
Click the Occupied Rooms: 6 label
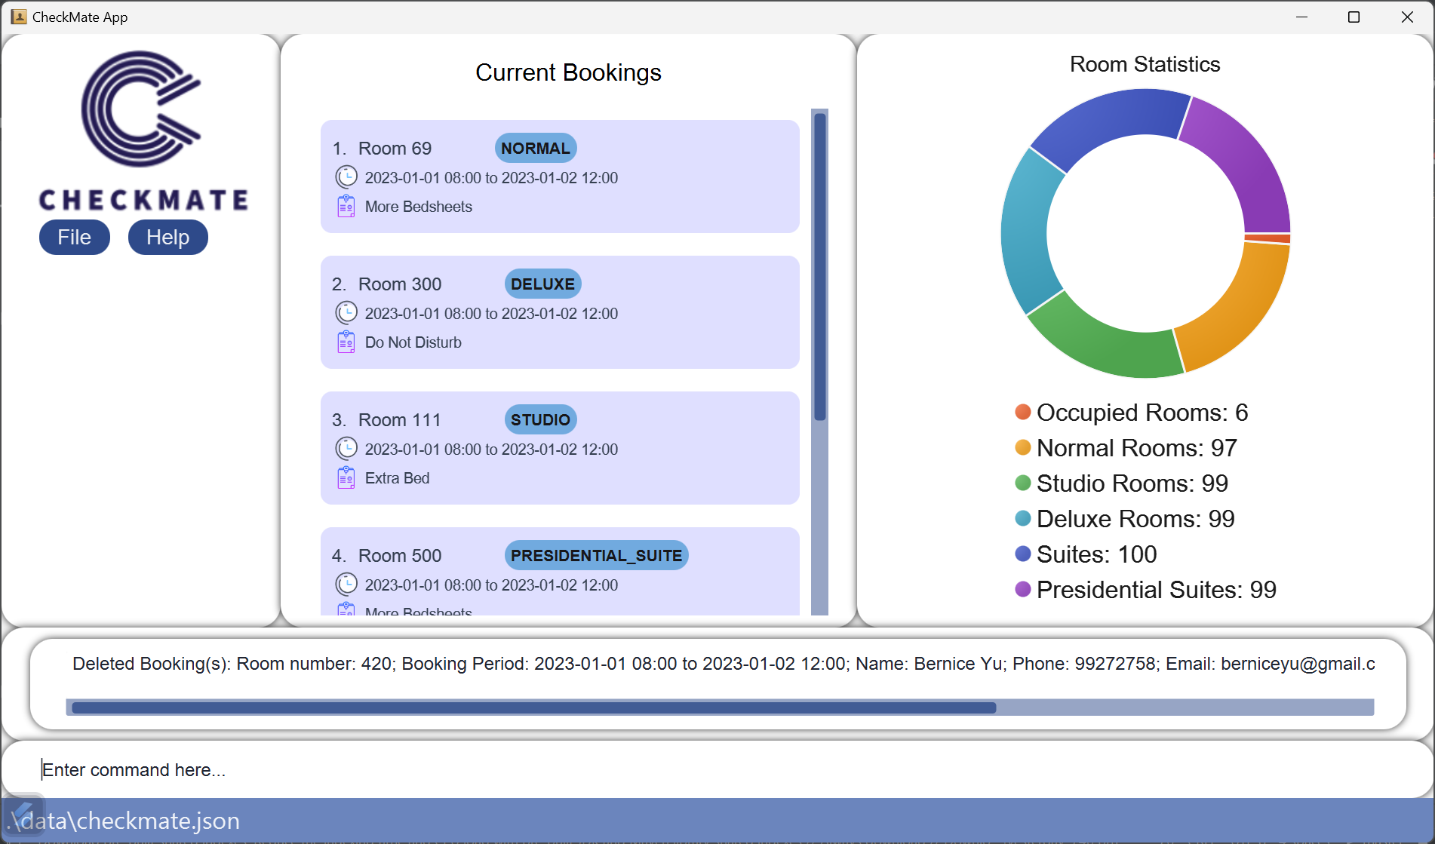(1142, 413)
